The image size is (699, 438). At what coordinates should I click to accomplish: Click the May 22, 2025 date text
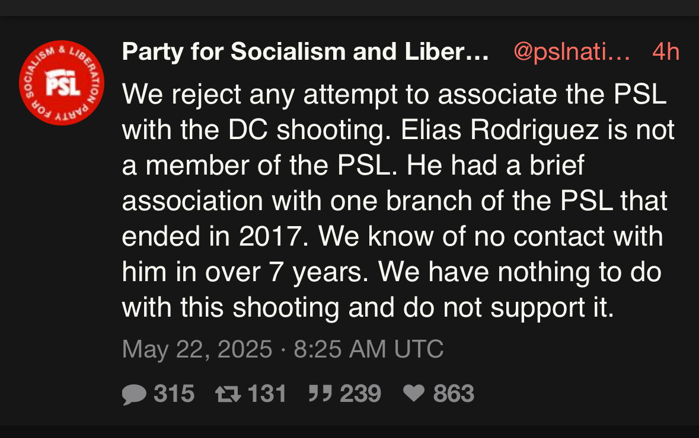pos(197,349)
